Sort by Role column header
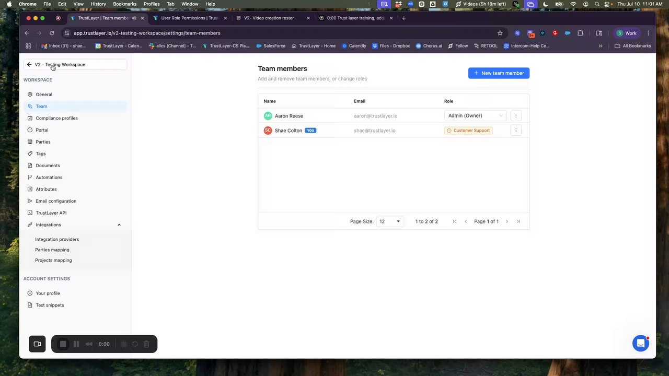 (x=448, y=101)
